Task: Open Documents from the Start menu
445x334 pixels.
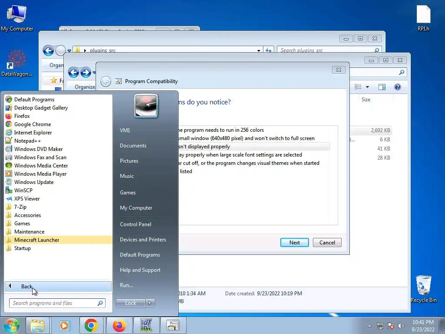Action: point(133,145)
